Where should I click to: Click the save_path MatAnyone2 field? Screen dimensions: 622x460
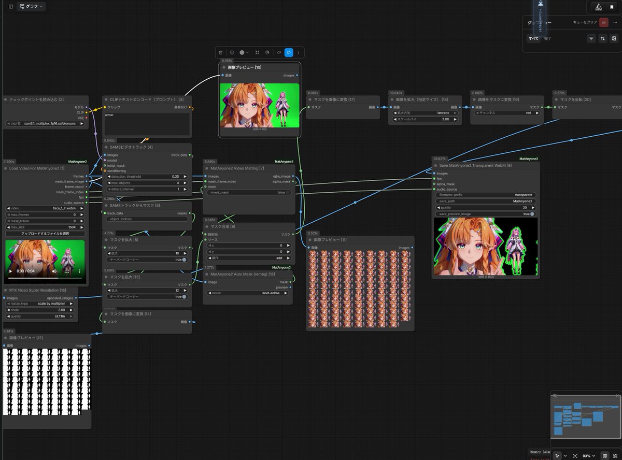click(x=485, y=201)
